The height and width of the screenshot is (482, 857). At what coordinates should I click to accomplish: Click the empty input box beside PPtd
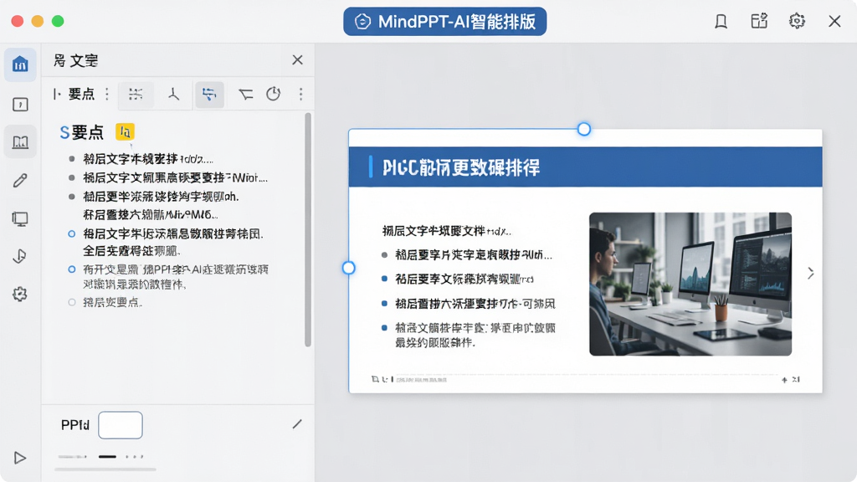(x=121, y=425)
